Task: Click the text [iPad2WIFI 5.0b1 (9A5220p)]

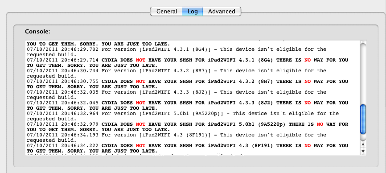Action: point(181,114)
